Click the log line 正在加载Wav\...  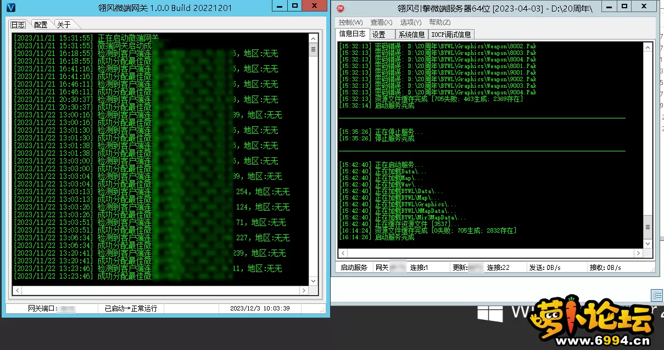382,184
